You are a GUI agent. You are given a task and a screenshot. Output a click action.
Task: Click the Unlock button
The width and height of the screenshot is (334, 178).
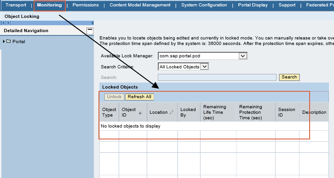[x=114, y=97]
